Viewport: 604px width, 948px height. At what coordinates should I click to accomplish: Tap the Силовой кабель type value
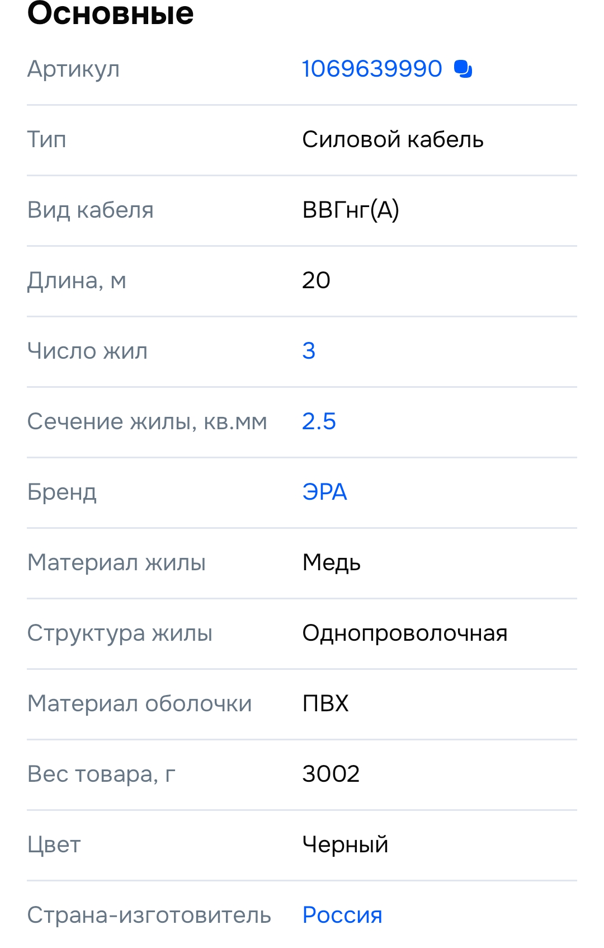[393, 139]
